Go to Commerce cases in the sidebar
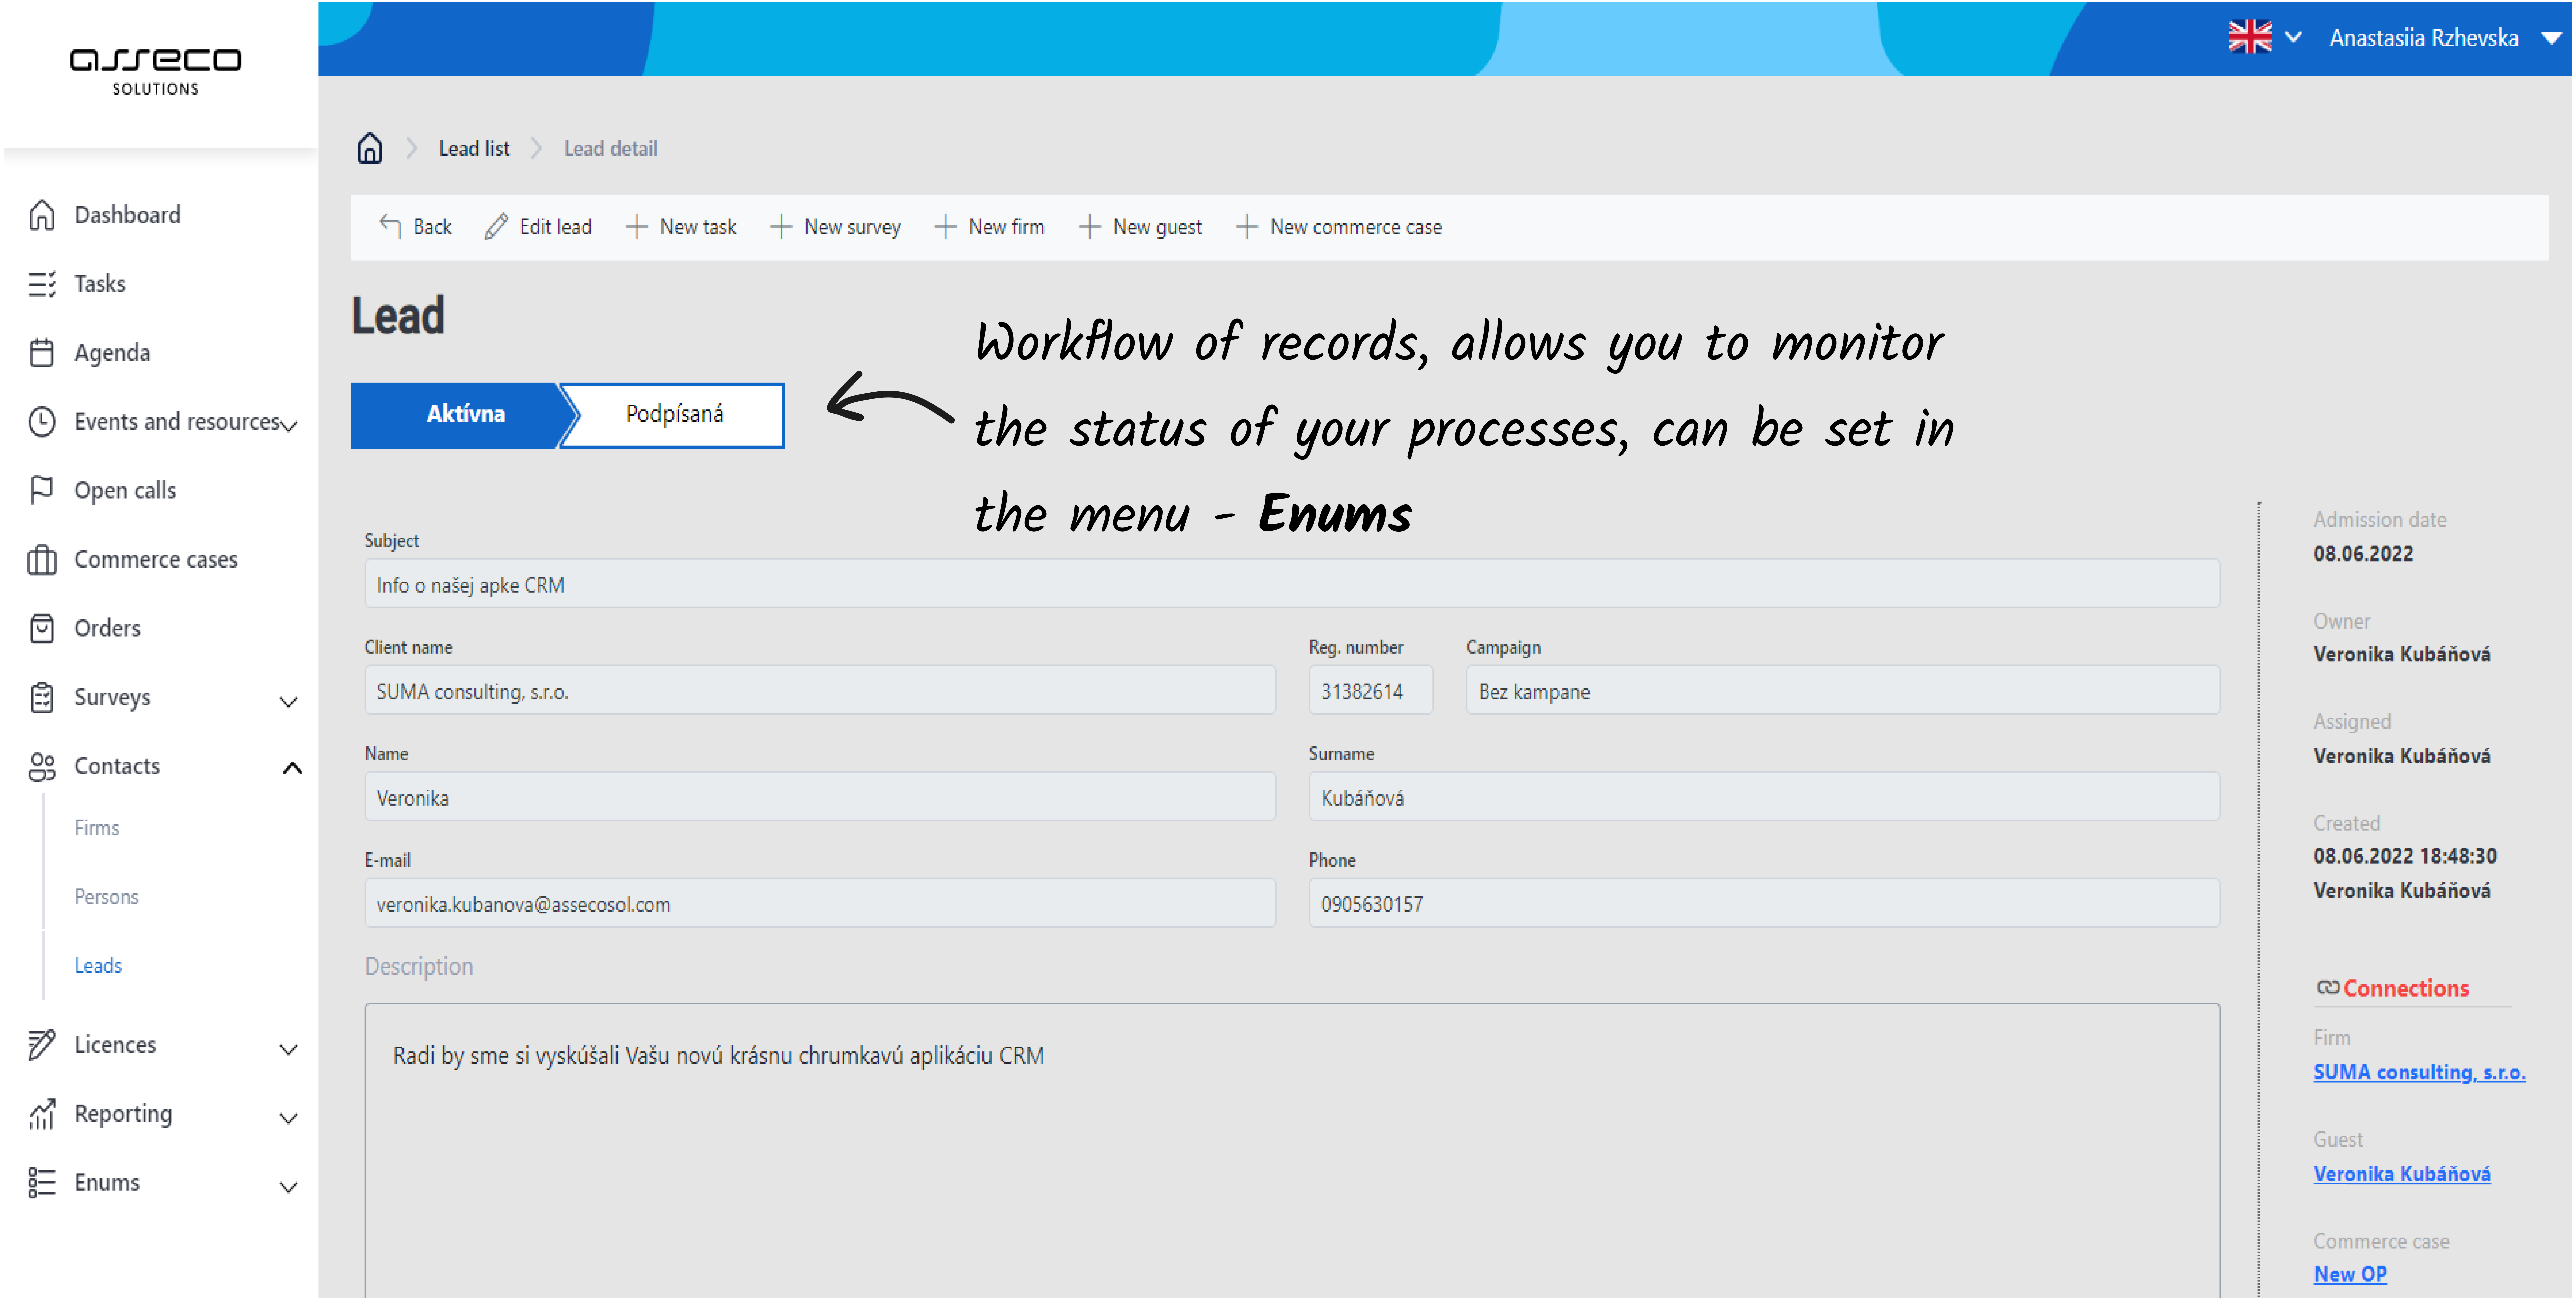Viewport: 2576px width, 1298px height. tap(156, 559)
